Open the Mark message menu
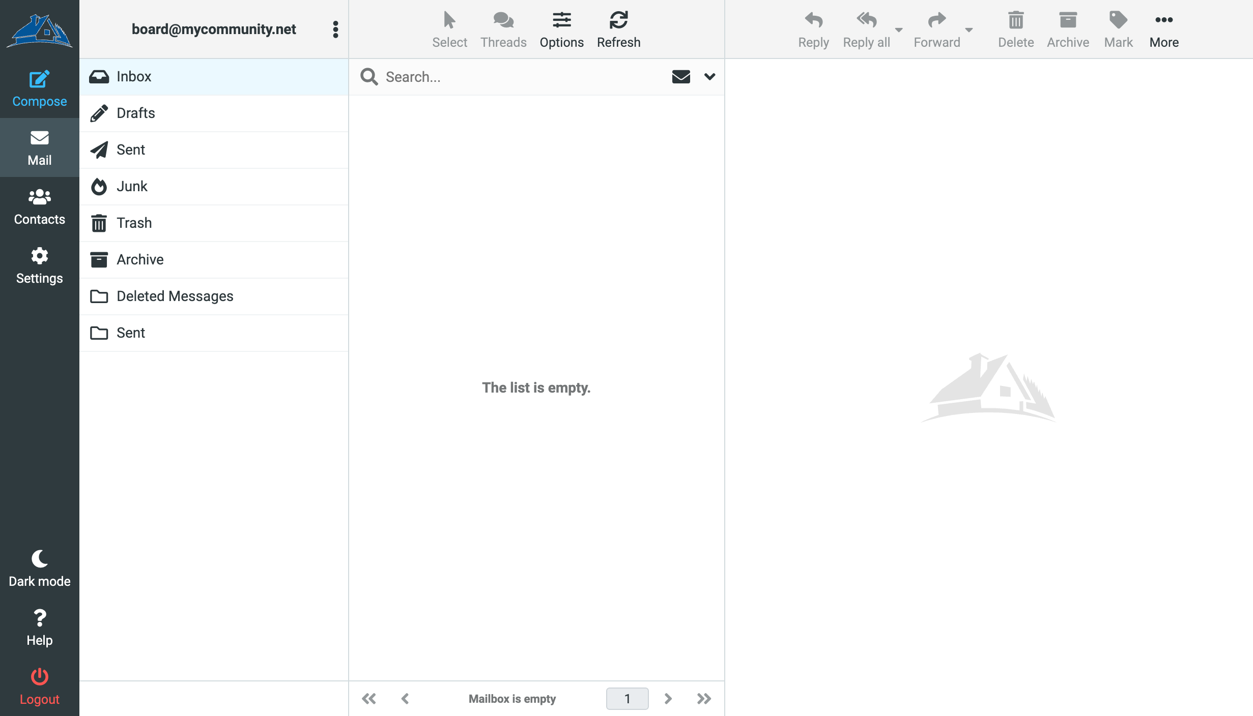Screen dimensions: 1253x716 click(x=1118, y=29)
